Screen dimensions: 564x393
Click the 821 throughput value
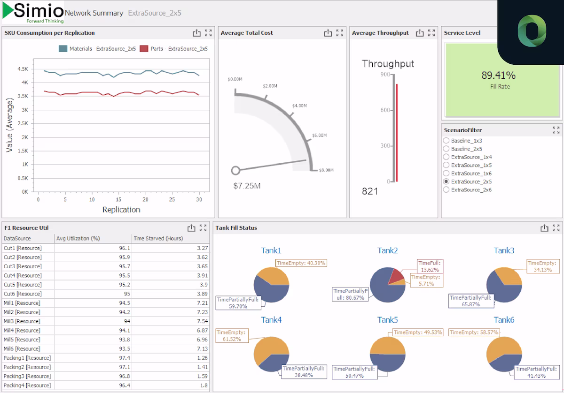pos(370,191)
